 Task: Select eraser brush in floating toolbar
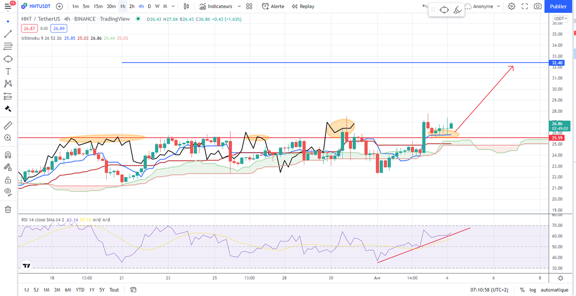pos(457,10)
